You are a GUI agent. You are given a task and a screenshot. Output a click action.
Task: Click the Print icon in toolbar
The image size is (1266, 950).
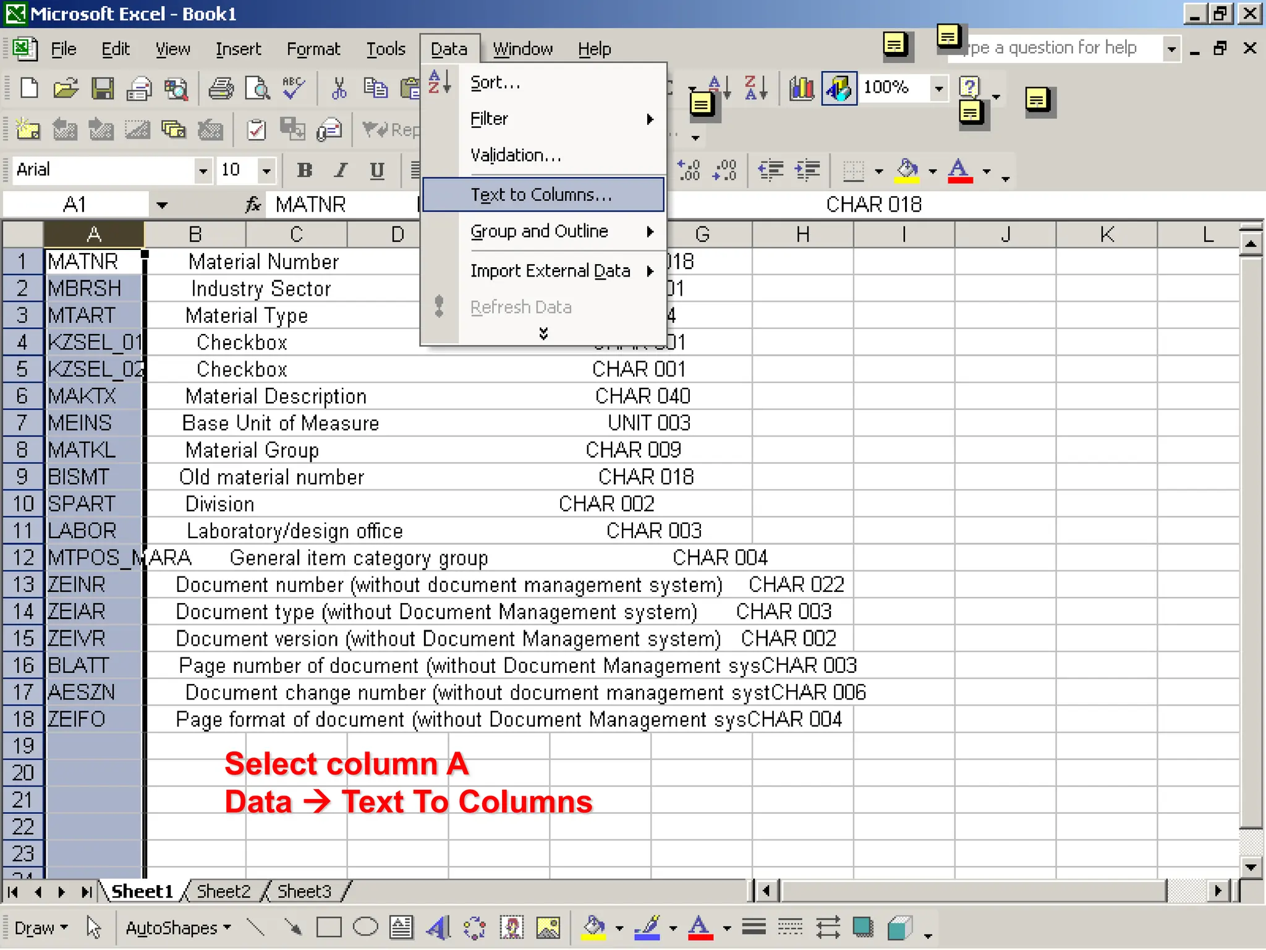coord(221,88)
